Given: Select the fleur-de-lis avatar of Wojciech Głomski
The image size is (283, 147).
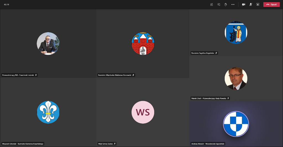Looking at the screenshot, I should click(48, 112).
